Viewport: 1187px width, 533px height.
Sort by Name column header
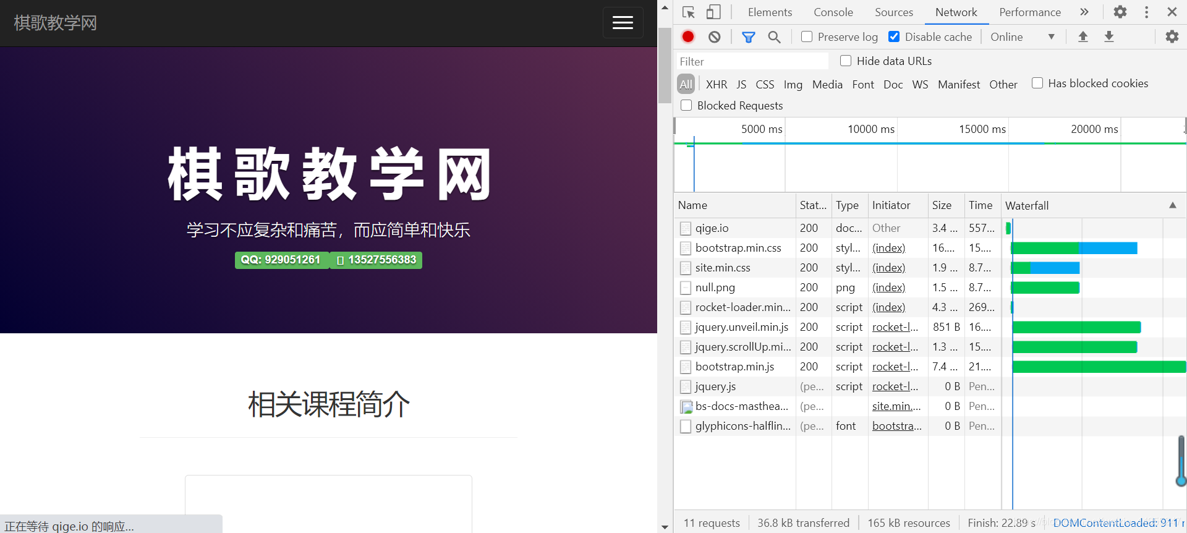click(734, 205)
